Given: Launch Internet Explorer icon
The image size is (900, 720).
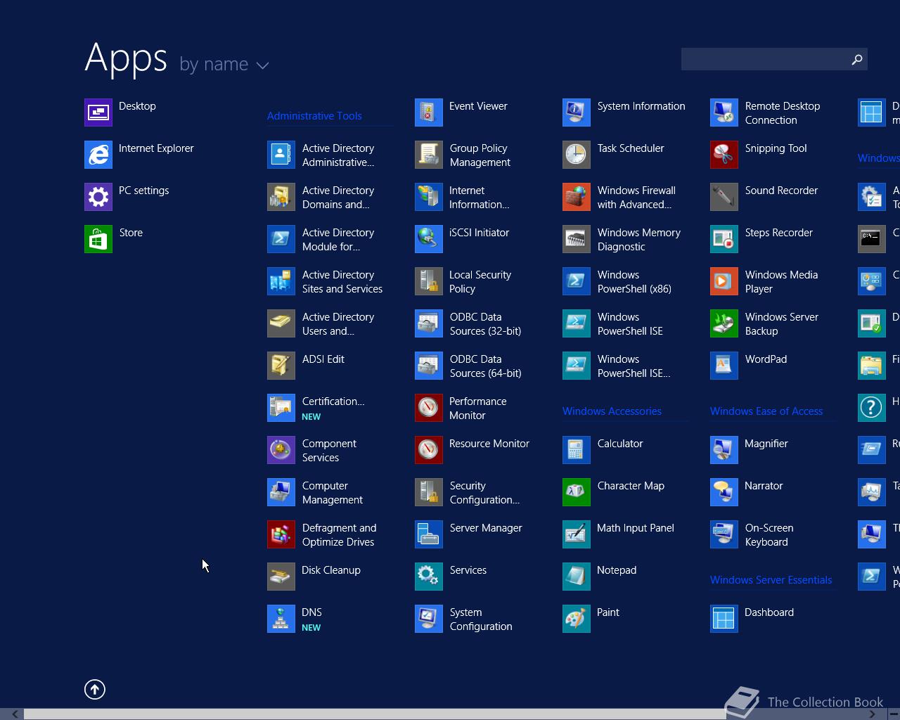Looking at the screenshot, I should tap(98, 155).
